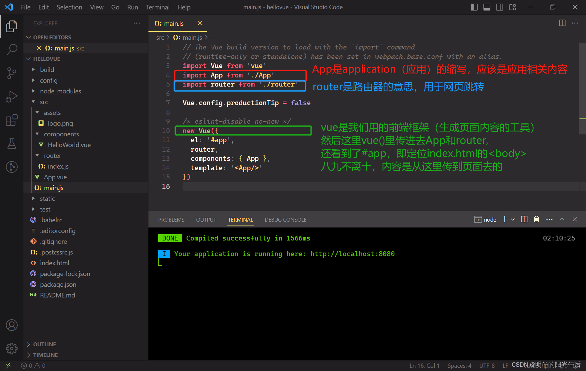Open the new terminal launch profile dropdown
586x371 pixels.
point(513,219)
